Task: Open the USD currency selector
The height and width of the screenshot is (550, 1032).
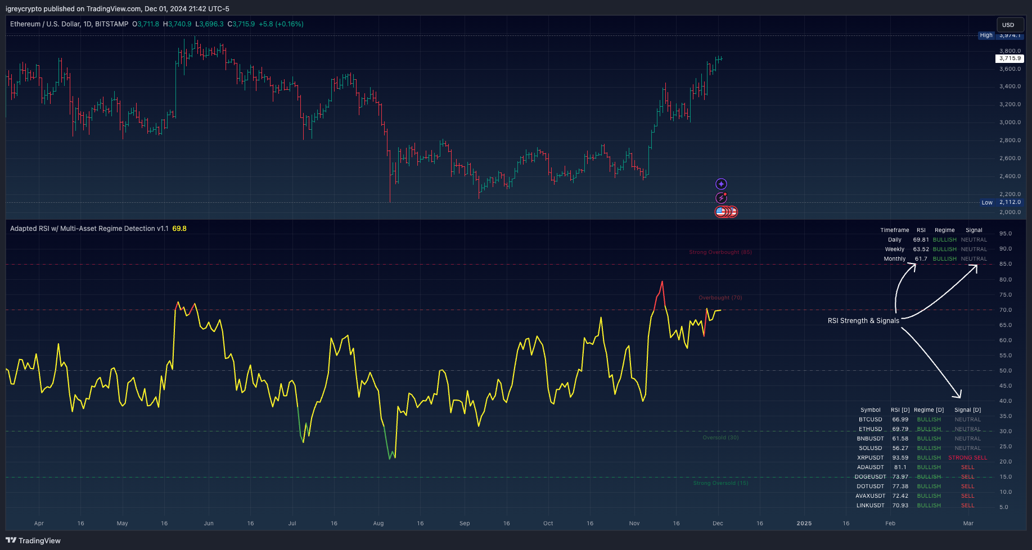Action: pos(1010,25)
